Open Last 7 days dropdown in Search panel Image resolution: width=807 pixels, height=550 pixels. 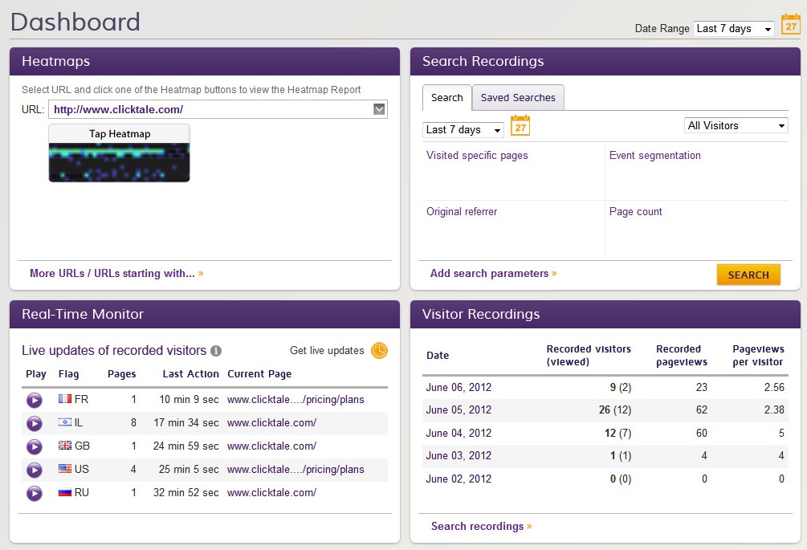[x=463, y=130]
